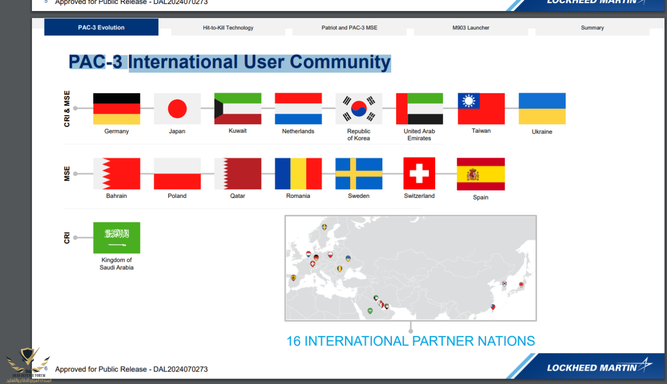Select the United Arab Emirates flag

coord(419,109)
